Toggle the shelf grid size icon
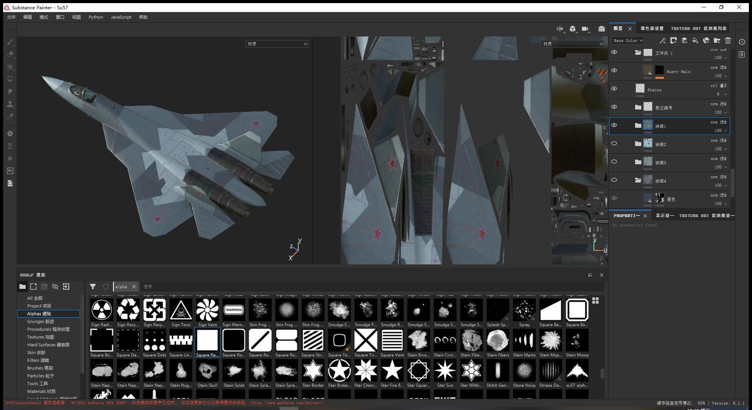Image resolution: width=752 pixels, height=410 pixels. pos(595,301)
